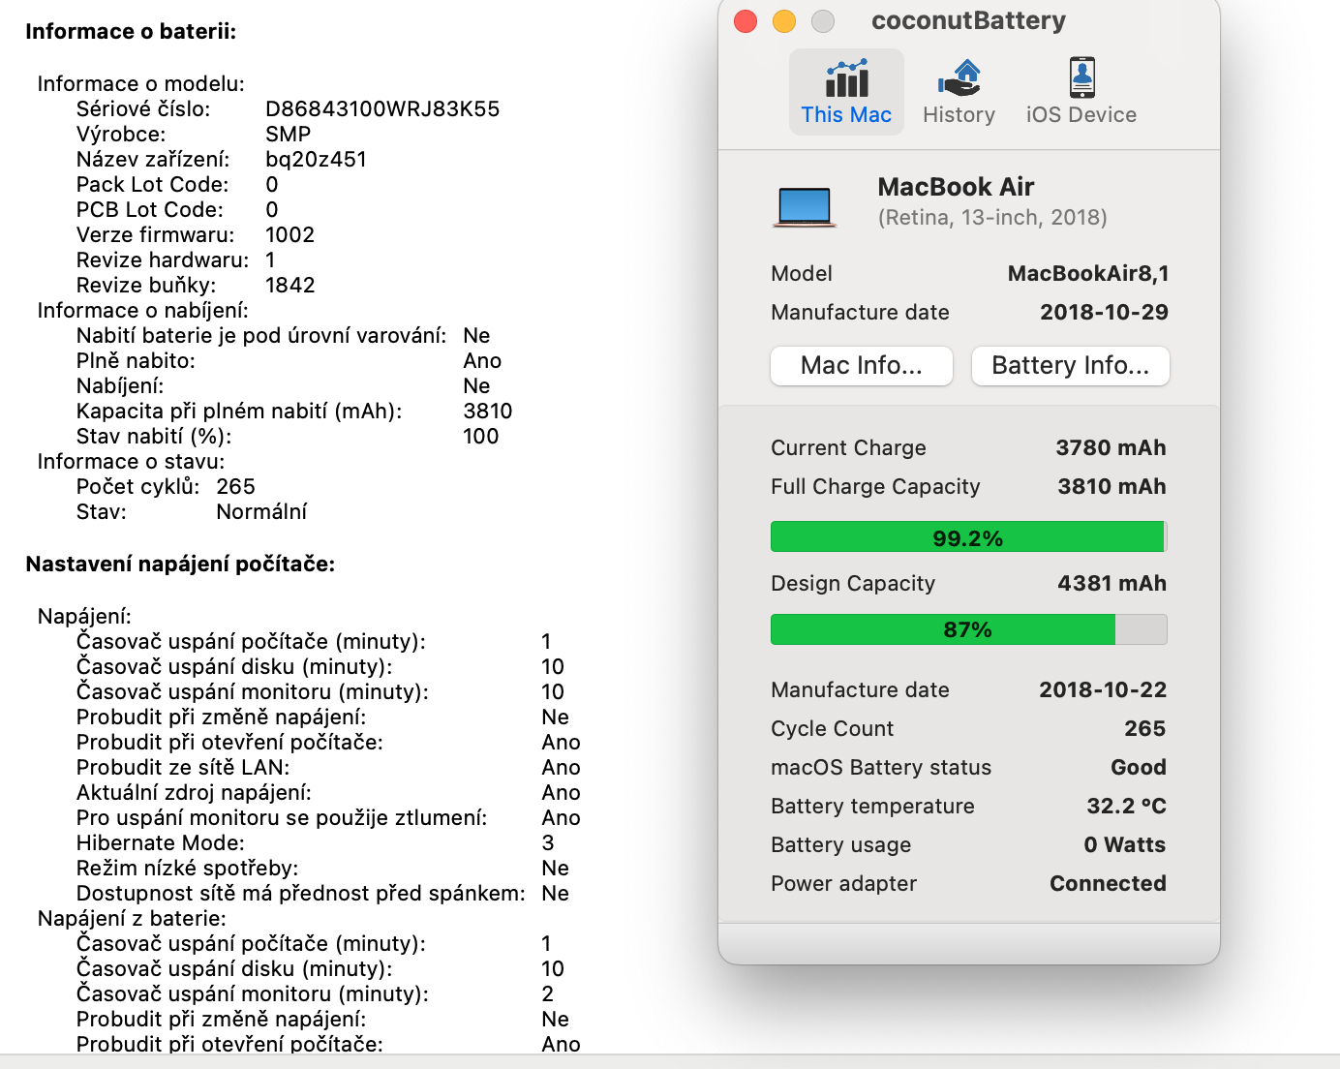Select the "Režim nízké spotřeby:" label
The image size is (1340, 1069).
coord(188,868)
